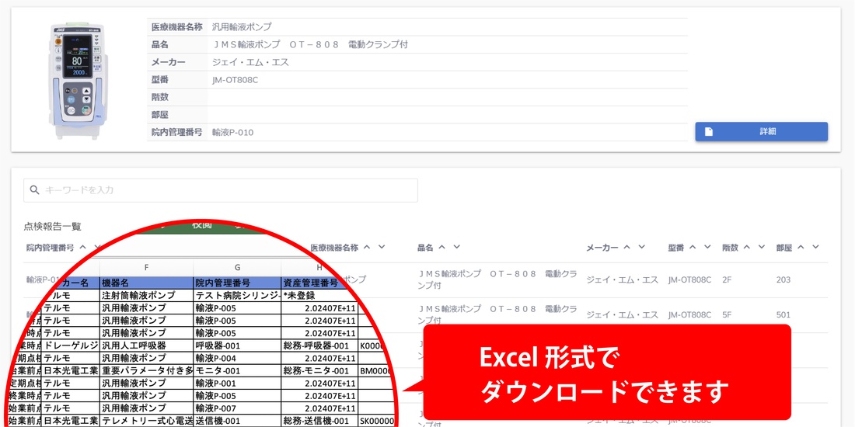This screenshot has width=855, height=427.
Task: Click the 品名 column header label
Action: [x=425, y=247]
